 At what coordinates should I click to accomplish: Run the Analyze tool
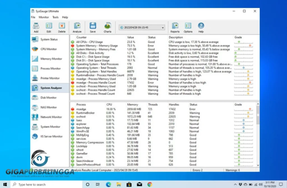(77, 27)
